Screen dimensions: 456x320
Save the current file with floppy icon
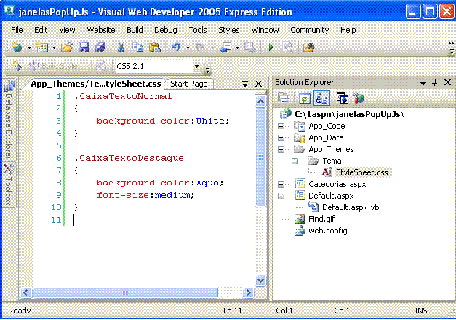[x=84, y=47]
